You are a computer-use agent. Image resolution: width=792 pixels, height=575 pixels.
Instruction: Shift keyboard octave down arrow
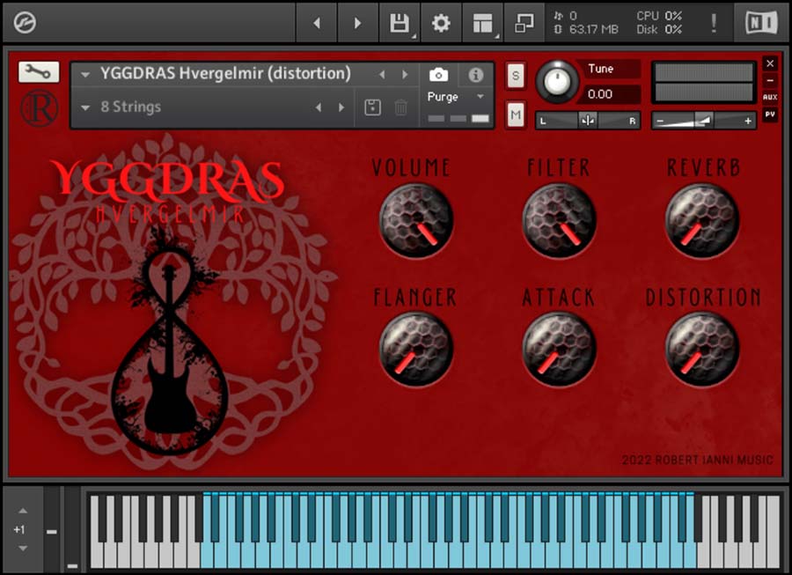23,549
